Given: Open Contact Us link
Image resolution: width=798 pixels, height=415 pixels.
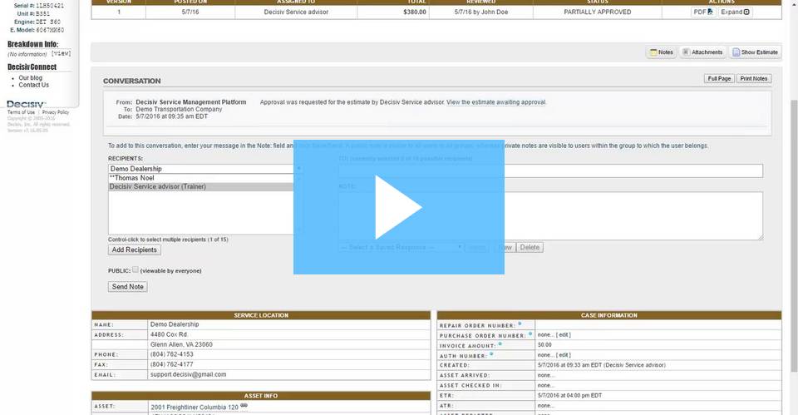Looking at the screenshot, I should click(x=33, y=85).
